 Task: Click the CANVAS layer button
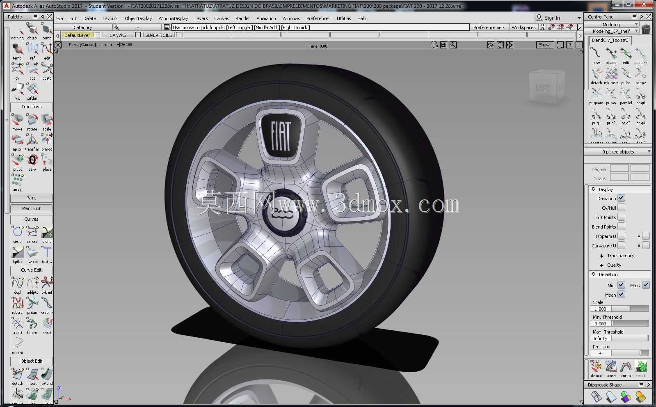coord(118,35)
